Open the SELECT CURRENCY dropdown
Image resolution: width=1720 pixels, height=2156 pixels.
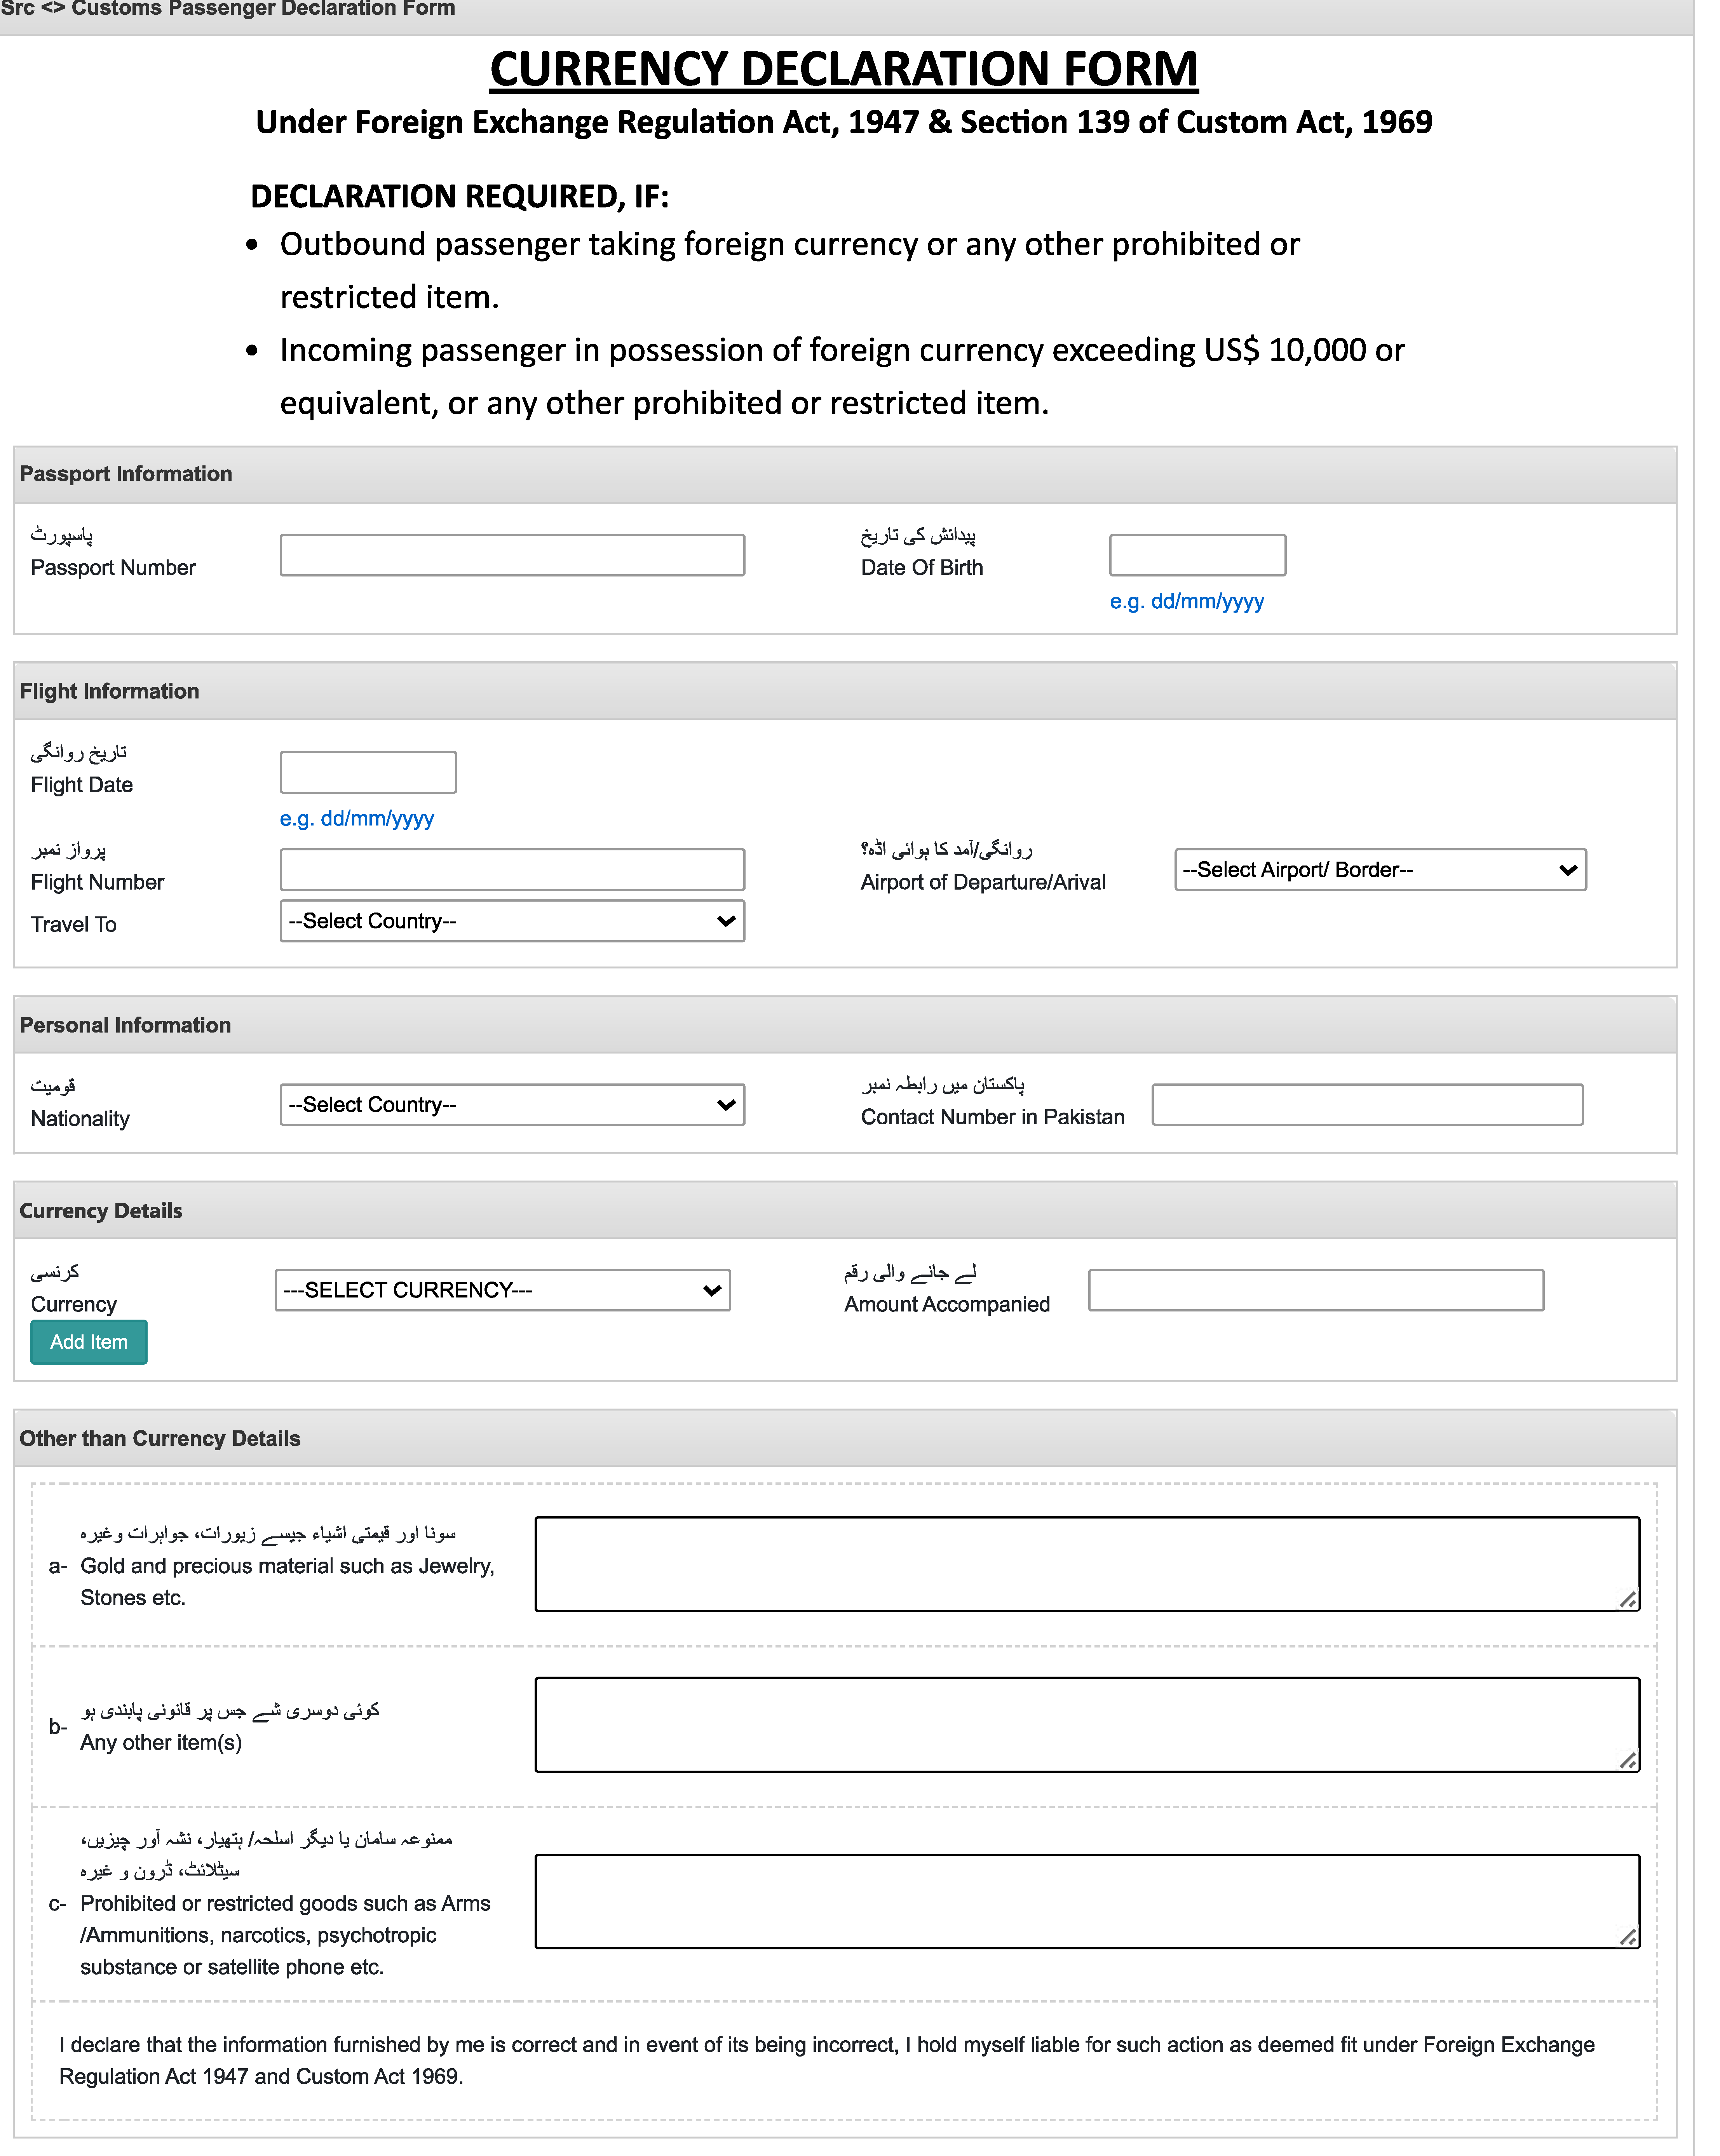502,1290
